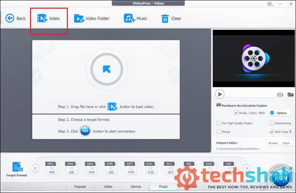
Task: Enable the Deinterlacing checkbox
Action: click(x=271, y=123)
